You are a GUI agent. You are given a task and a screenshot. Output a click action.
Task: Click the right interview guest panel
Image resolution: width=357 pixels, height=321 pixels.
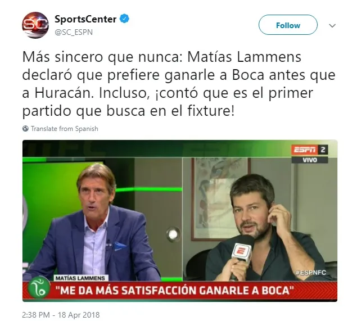[260, 219]
